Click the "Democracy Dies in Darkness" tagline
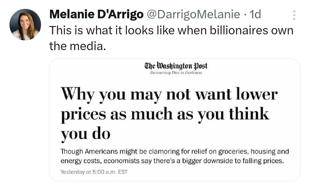This screenshot has height=189, width=310. [176, 73]
